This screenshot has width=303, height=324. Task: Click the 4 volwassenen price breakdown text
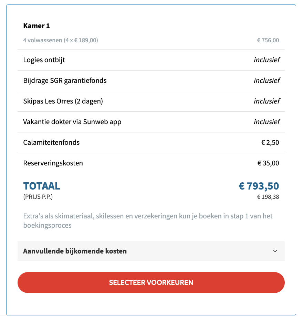[61, 40]
